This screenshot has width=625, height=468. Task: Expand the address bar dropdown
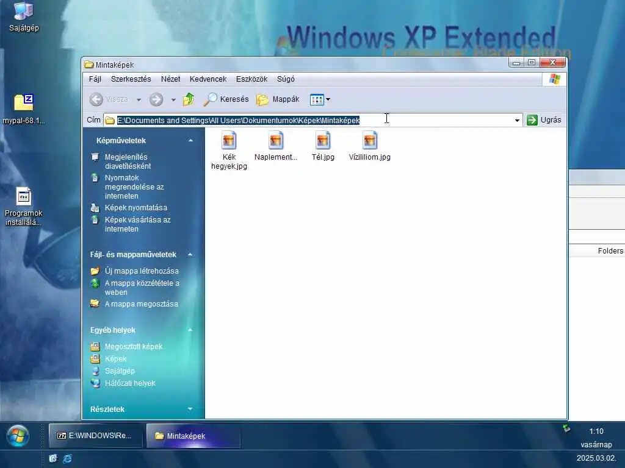[517, 120]
